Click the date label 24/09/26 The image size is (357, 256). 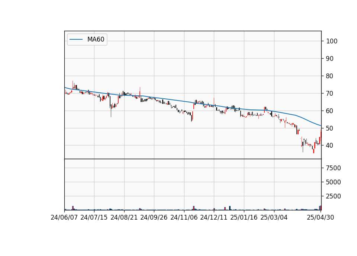pyautogui.click(x=154, y=217)
